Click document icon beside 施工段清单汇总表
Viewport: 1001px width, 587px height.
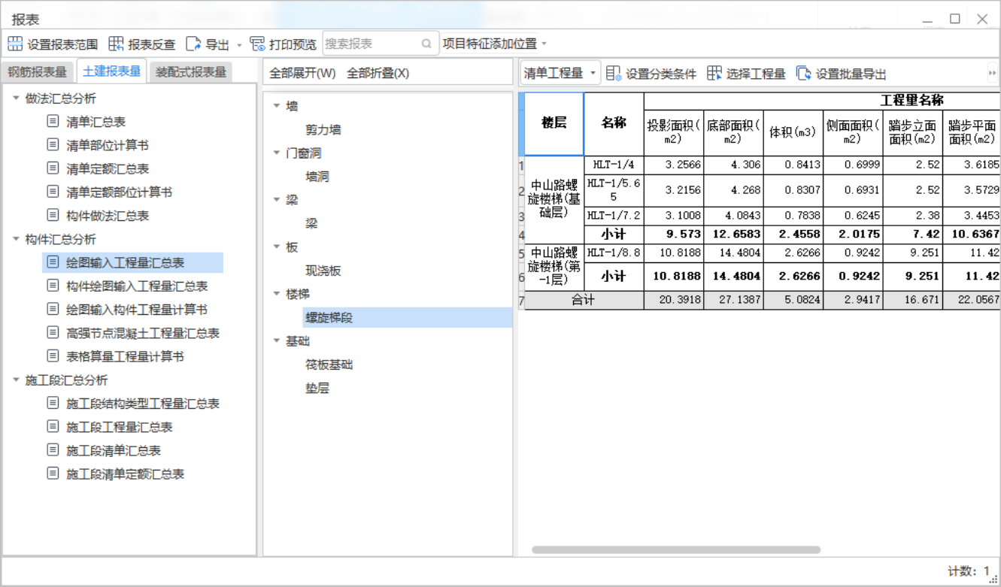pyautogui.click(x=53, y=450)
